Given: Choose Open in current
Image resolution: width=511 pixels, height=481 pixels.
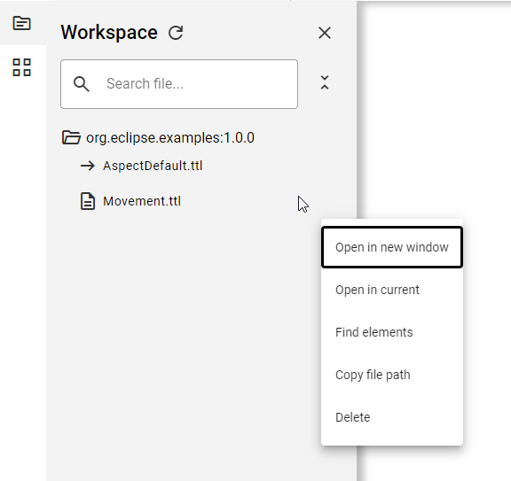Looking at the screenshot, I should click(392, 290).
